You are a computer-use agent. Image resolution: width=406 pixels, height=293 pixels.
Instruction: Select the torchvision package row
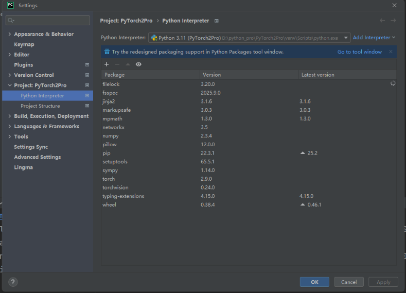pos(249,187)
